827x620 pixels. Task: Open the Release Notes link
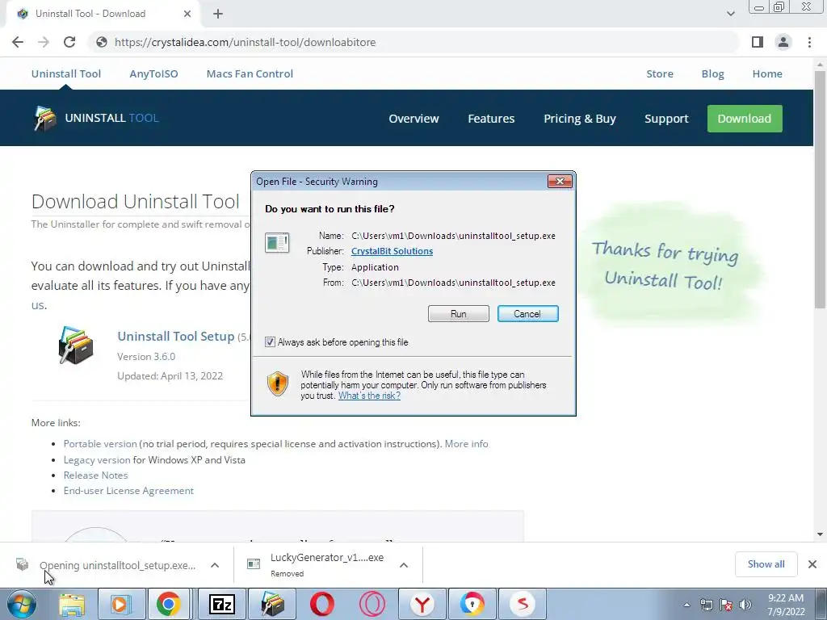coord(95,475)
